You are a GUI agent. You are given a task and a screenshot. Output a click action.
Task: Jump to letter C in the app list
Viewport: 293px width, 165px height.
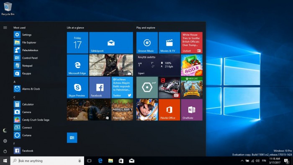click(x=15, y=97)
